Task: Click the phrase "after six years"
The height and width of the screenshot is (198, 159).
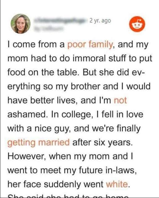Action: (103, 143)
